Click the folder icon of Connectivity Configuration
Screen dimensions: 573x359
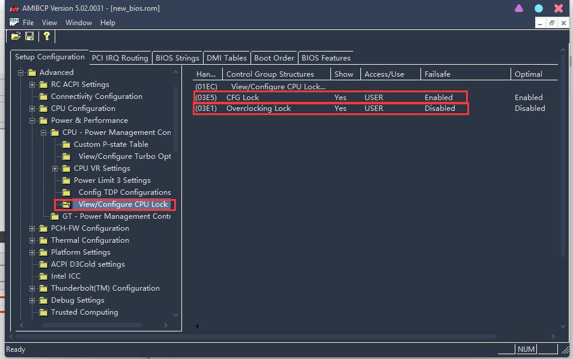click(43, 96)
